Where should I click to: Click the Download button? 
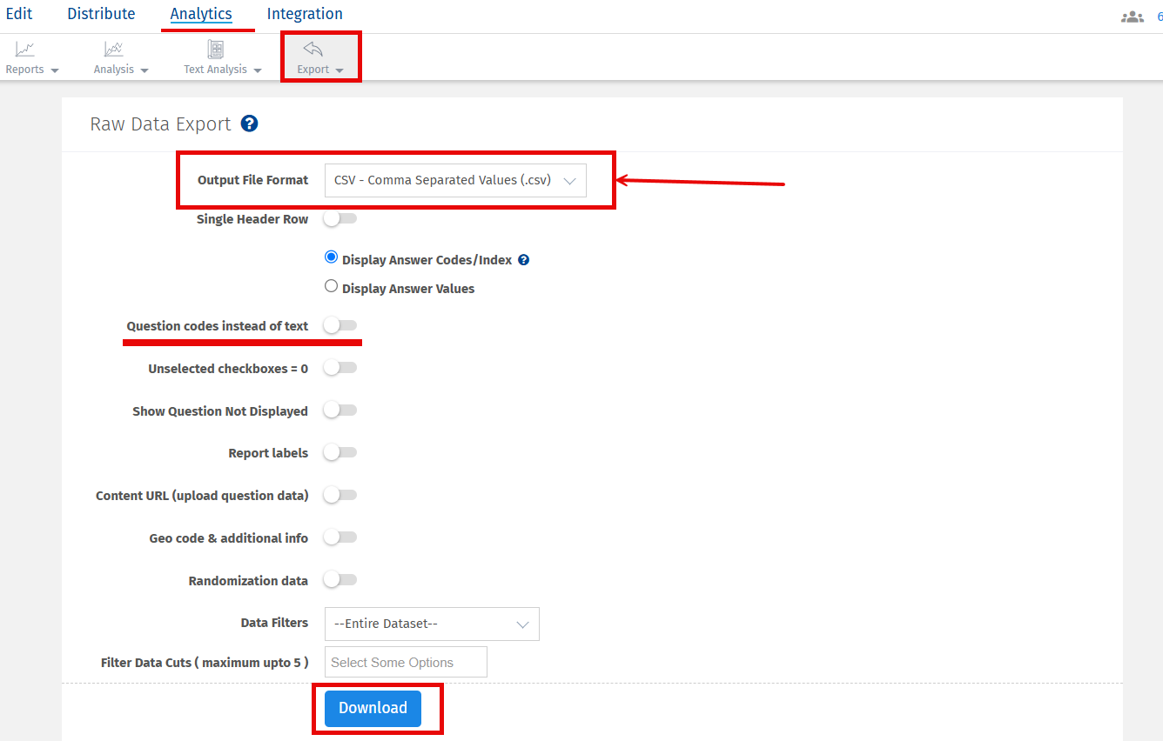pos(373,708)
